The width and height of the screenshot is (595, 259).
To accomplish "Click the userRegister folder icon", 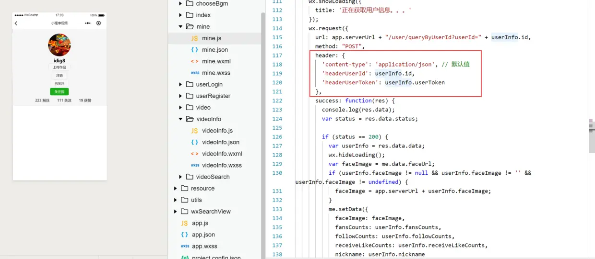I will (190, 96).
